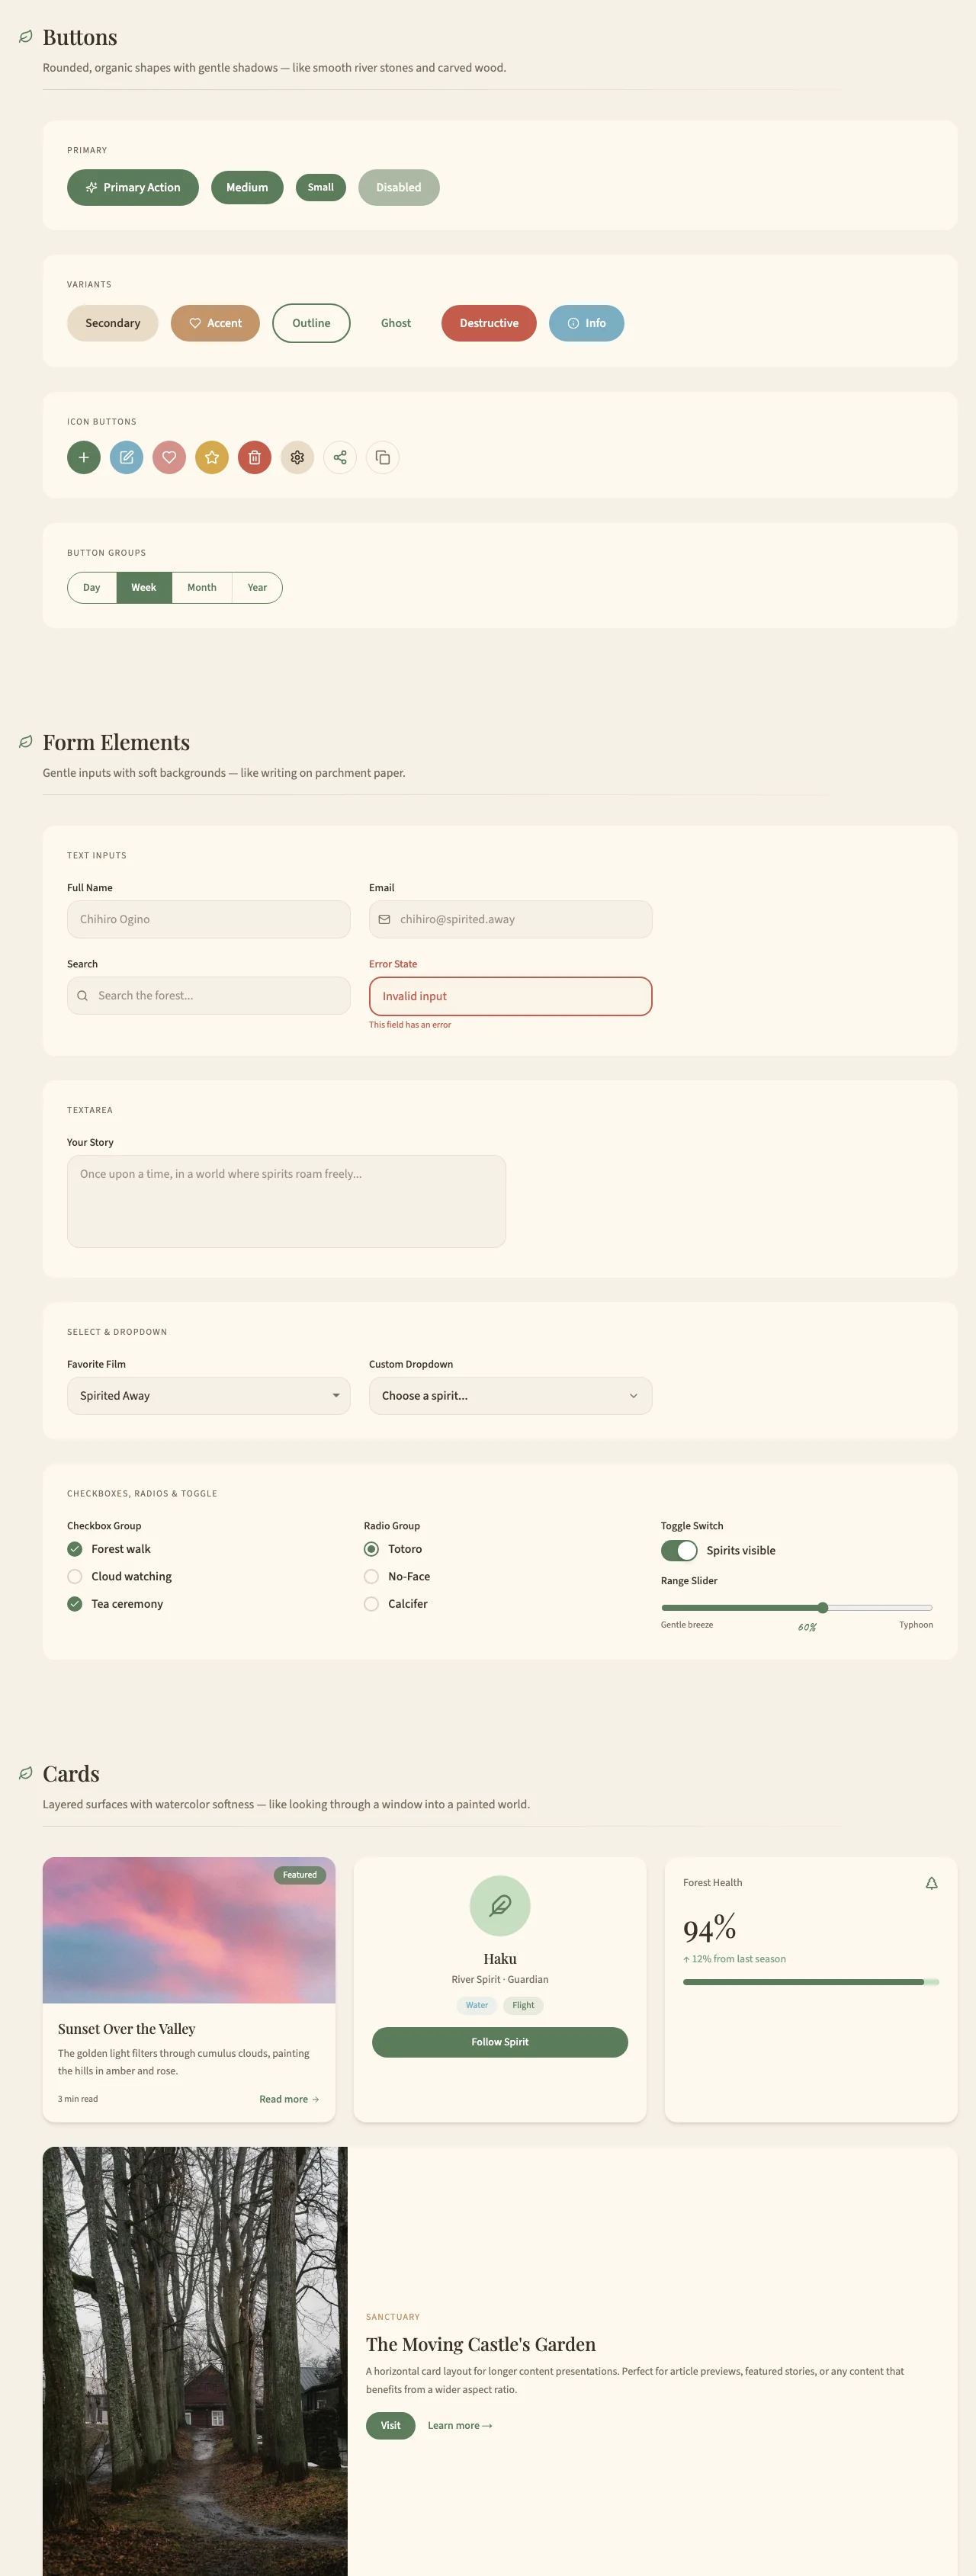Viewport: 976px width, 2576px height.
Task: Focus the Your Story textarea
Action: tap(286, 1201)
